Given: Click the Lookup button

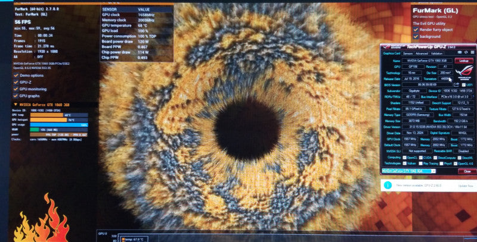Looking at the screenshot, I should tap(464, 61).
